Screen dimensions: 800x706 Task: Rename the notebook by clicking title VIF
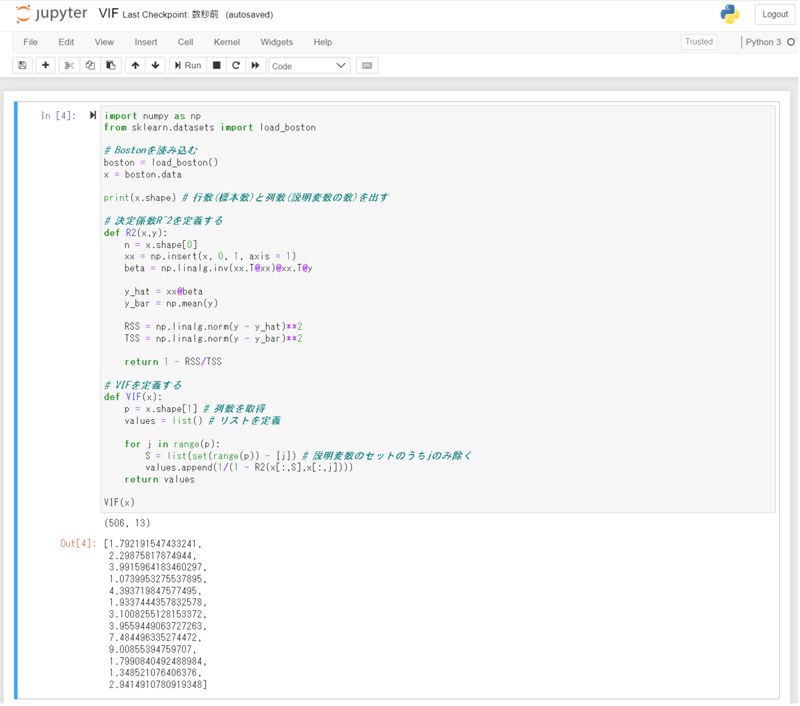(x=109, y=14)
